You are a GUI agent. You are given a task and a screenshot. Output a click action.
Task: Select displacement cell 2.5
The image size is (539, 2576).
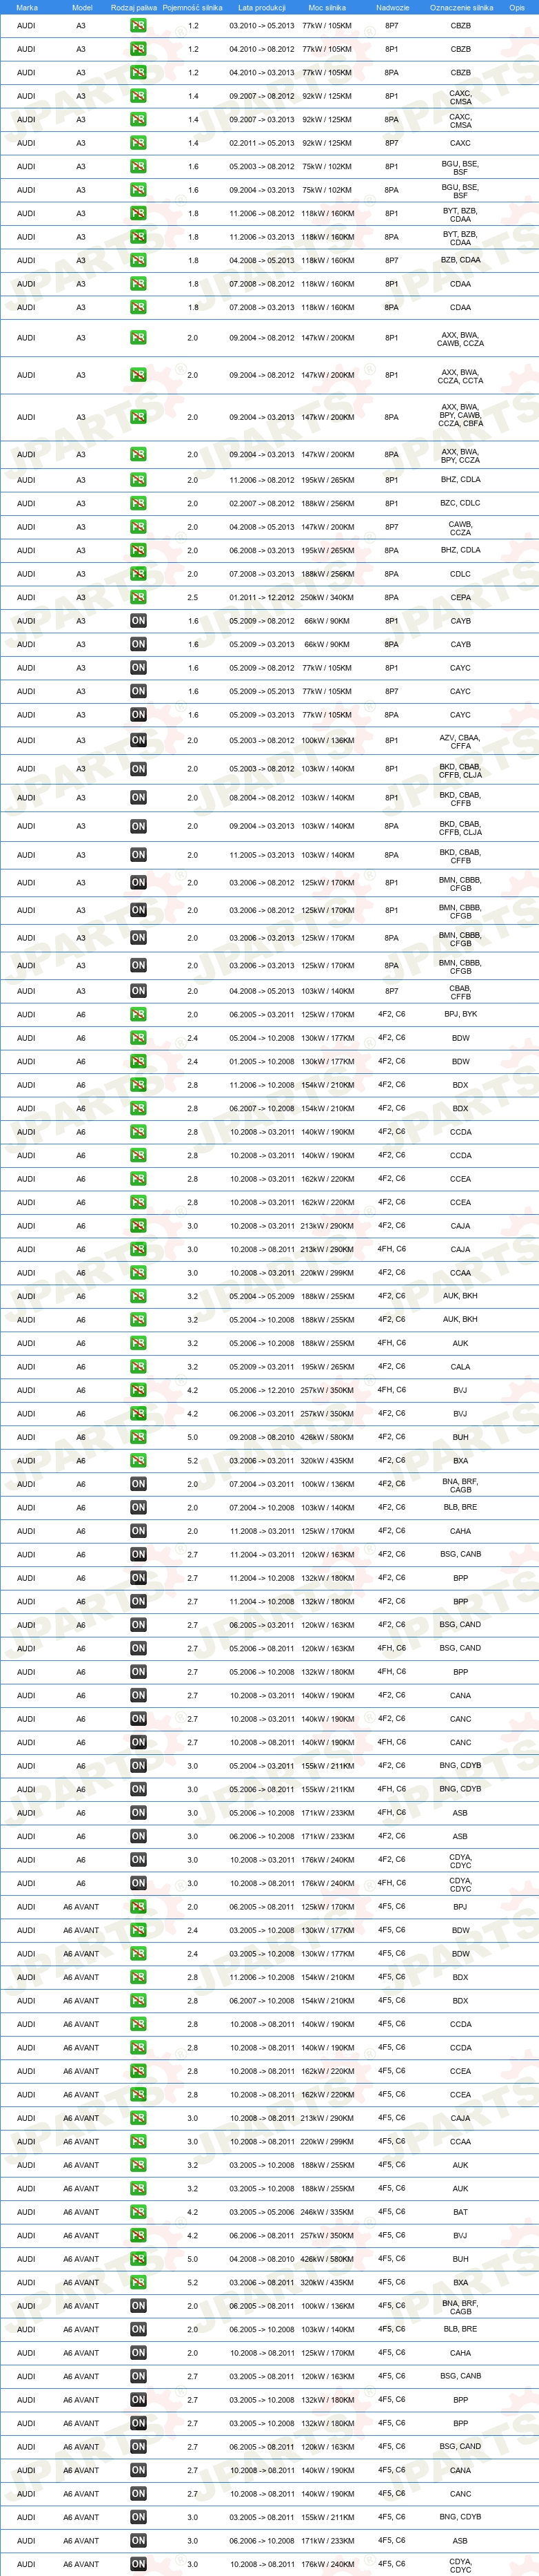coord(192,597)
